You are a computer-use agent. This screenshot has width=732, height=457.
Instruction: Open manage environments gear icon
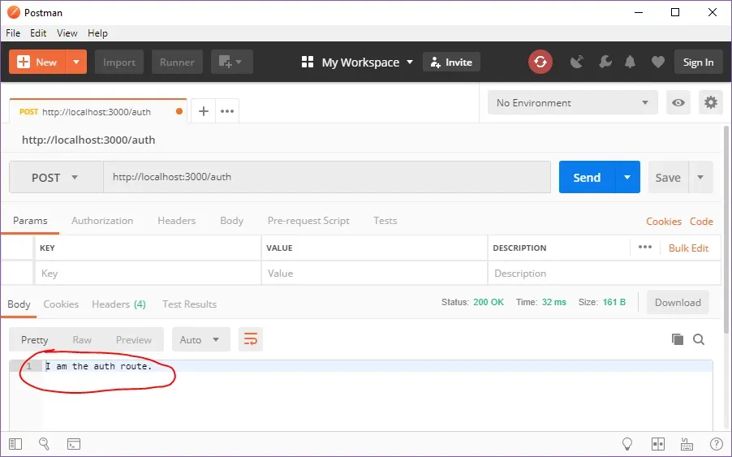[711, 103]
